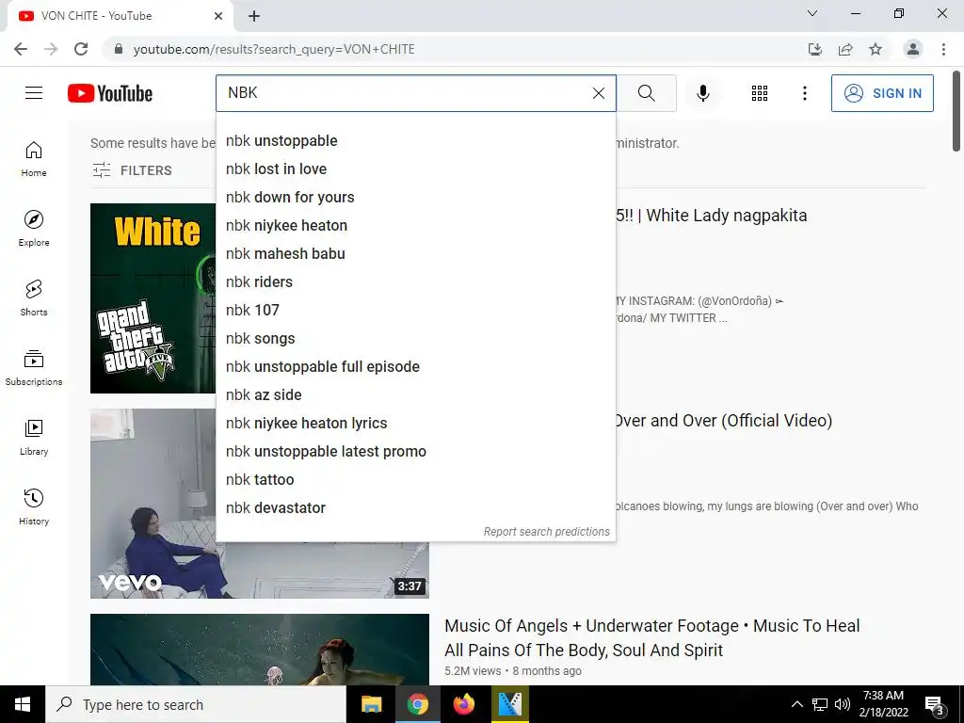The image size is (964, 723).
Task: Select suggestion 'nbk mahesh babu'
Action: [415, 254]
